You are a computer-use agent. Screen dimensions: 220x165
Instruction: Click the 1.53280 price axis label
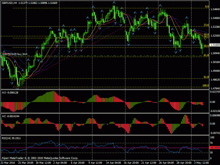pyautogui.click(x=215, y=27)
